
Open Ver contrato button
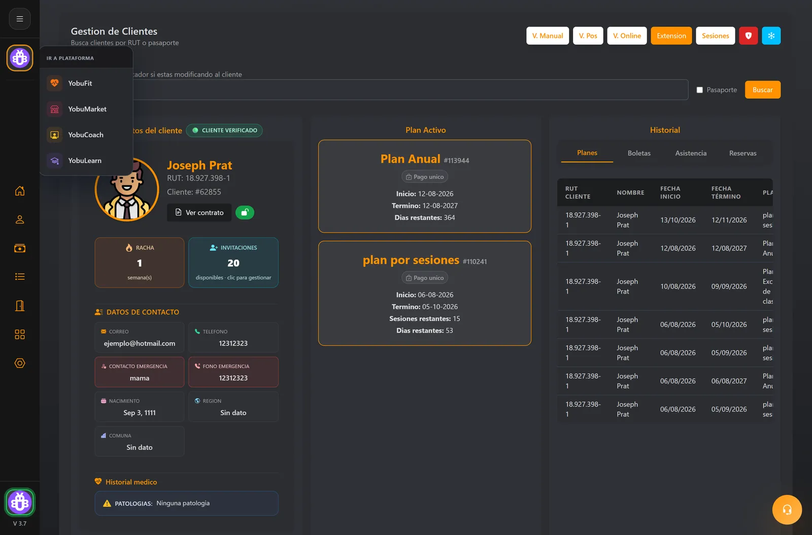199,212
